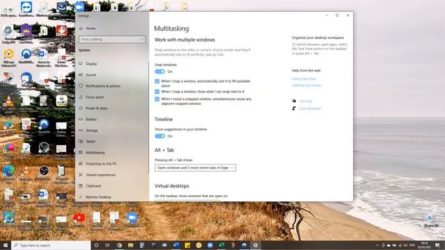Focus the Find a setting search box

point(112,39)
